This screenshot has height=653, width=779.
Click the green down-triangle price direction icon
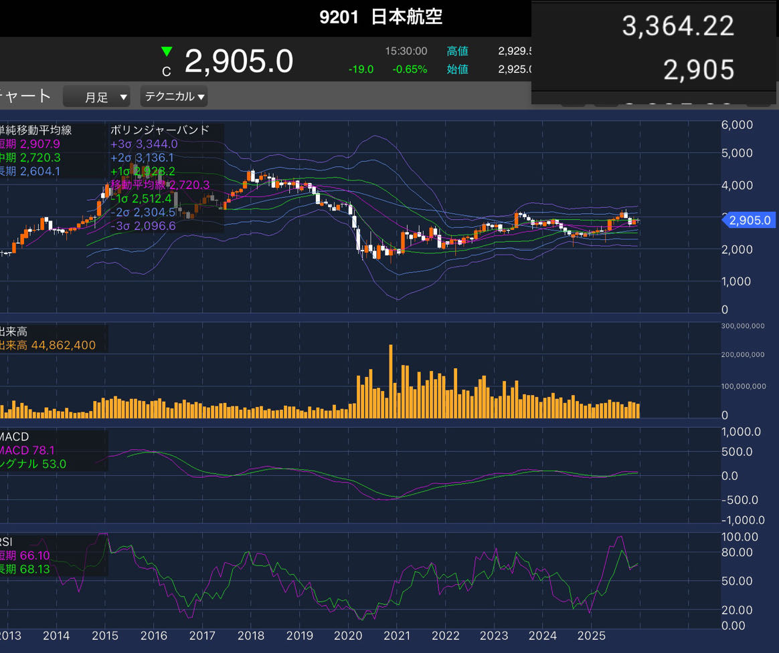(x=167, y=51)
